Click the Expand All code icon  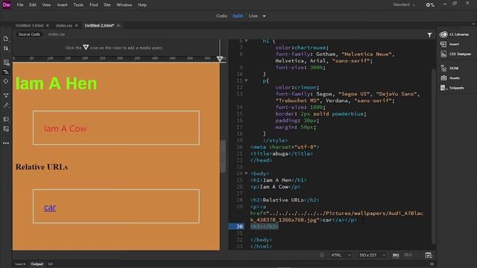[6, 95]
